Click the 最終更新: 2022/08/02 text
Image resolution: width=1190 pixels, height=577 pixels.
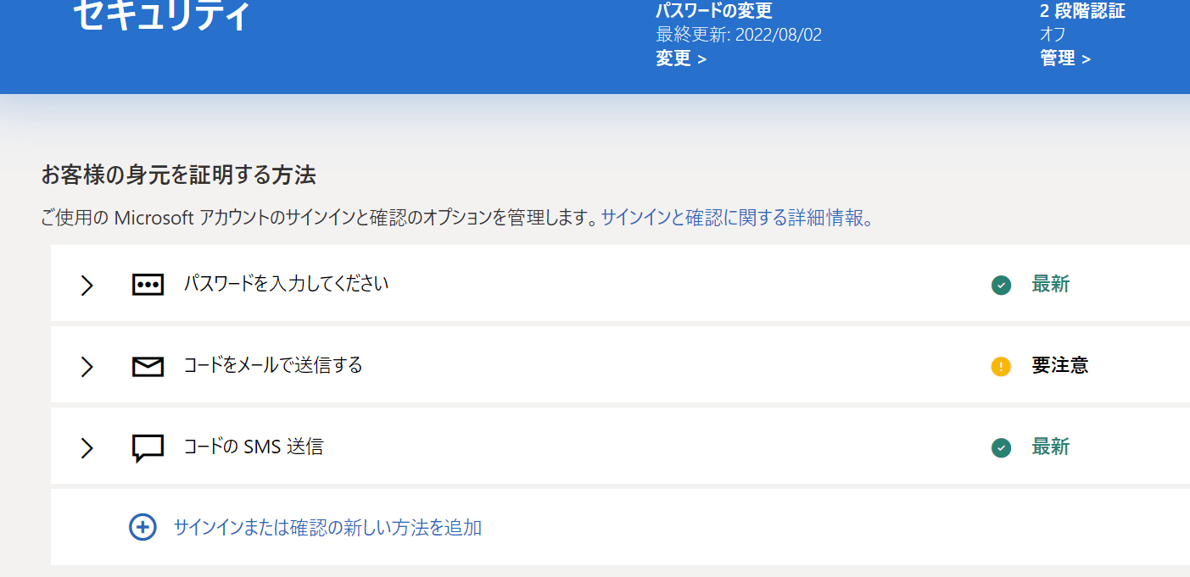pos(737,34)
